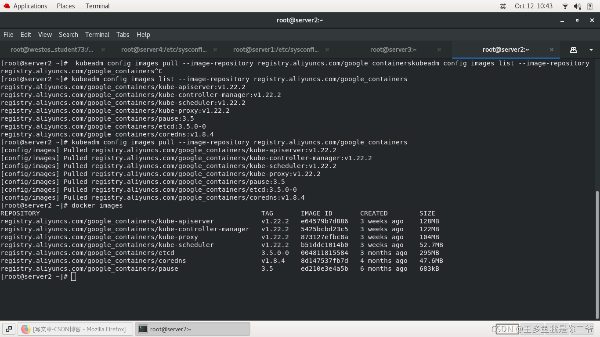Click the 3.5.0-0 tag in docker images
This screenshot has width=600, height=337.
click(275, 253)
